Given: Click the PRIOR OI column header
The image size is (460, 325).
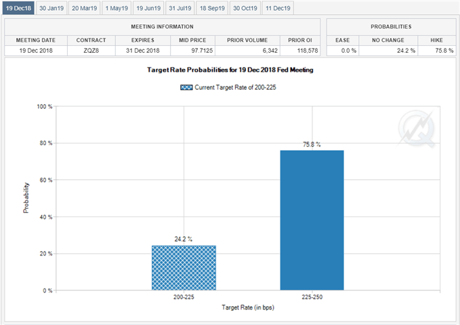Looking at the screenshot, I should coord(300,40).
